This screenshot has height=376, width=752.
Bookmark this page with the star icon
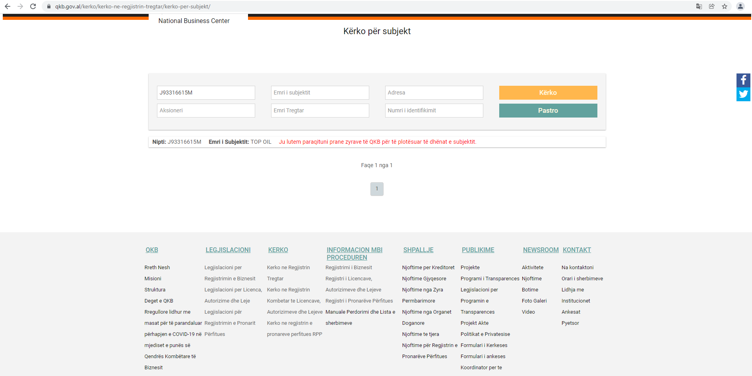[725, 6]
